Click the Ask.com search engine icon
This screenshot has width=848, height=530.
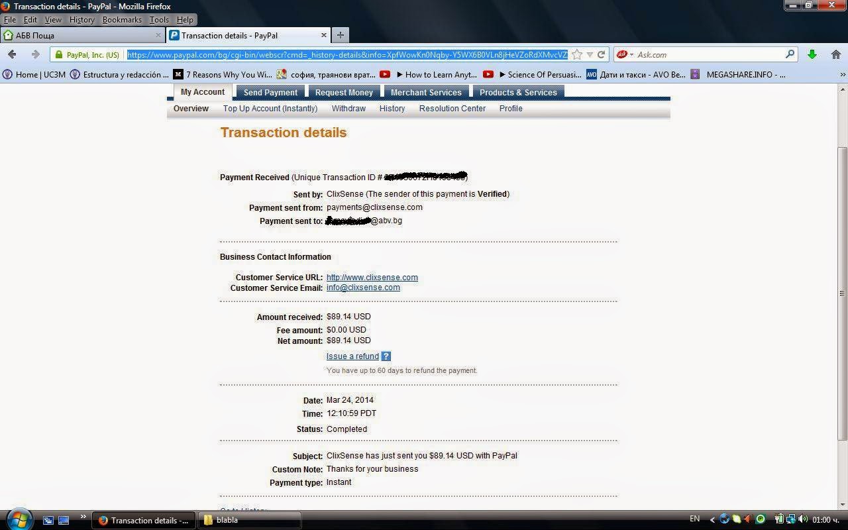coord(621,54)
